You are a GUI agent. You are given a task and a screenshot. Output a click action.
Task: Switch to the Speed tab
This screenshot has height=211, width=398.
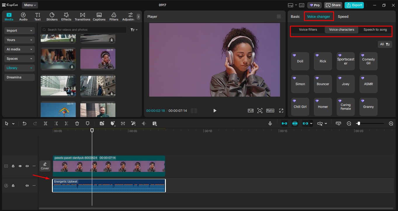343,17
